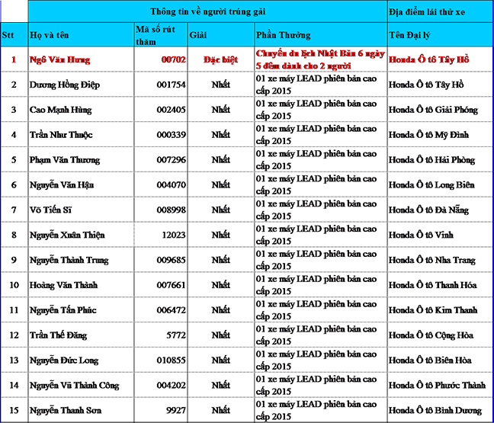Viewport: 494px width, 423px height.
Task: Select dealer cell 'Honda Ô tô Long Biên'
Action: [441, 184]
